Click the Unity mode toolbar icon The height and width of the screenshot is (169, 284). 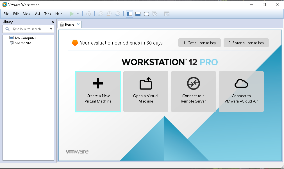pos(155,14)
